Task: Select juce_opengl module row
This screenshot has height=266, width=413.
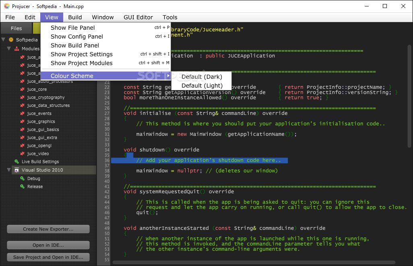Action: pos(39,145)
